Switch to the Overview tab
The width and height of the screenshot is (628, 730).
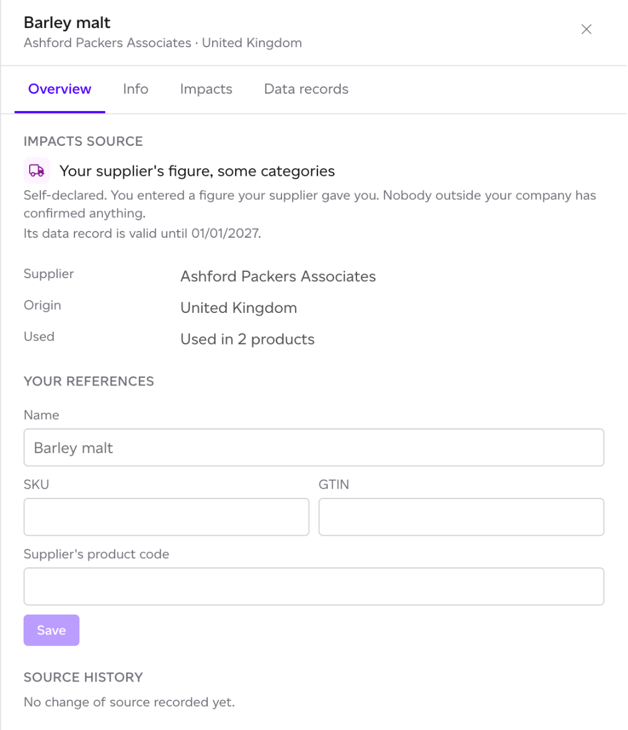tap(60, 89)
